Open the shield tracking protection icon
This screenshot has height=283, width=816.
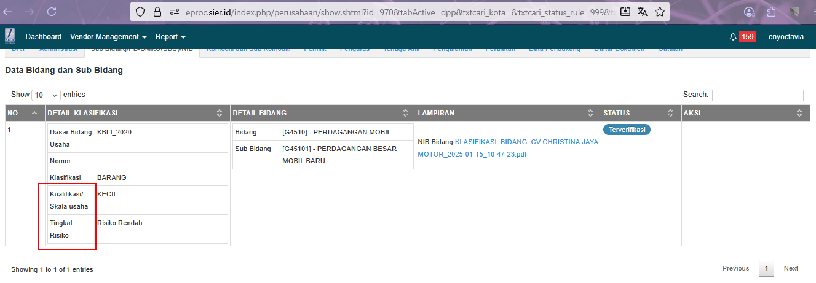pos(140,12)
